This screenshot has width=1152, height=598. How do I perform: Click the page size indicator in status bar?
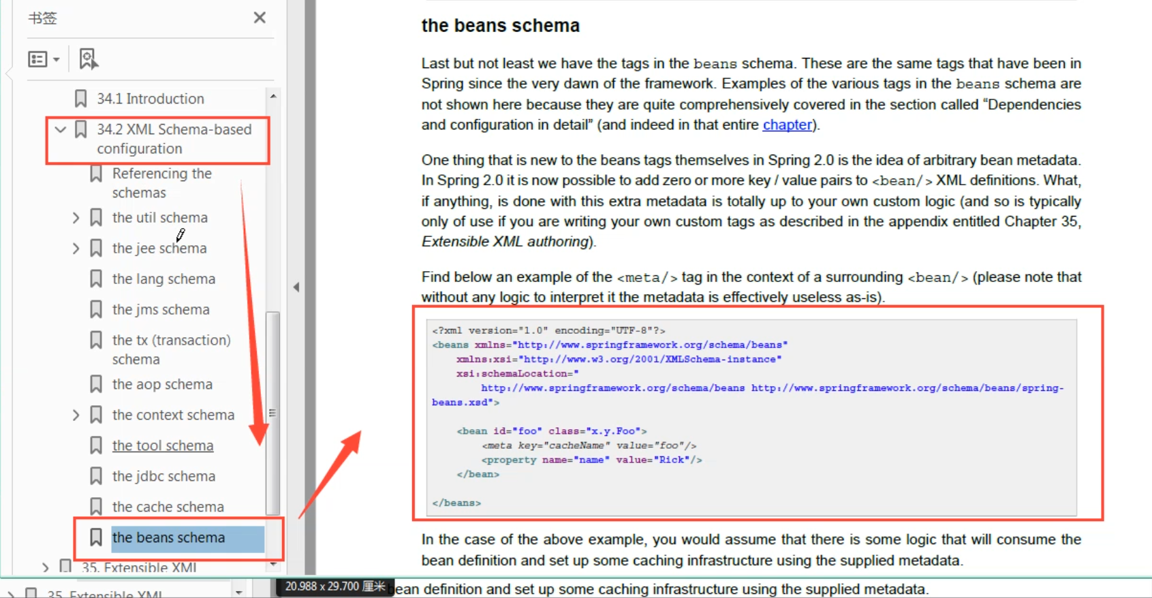(335, 586)
